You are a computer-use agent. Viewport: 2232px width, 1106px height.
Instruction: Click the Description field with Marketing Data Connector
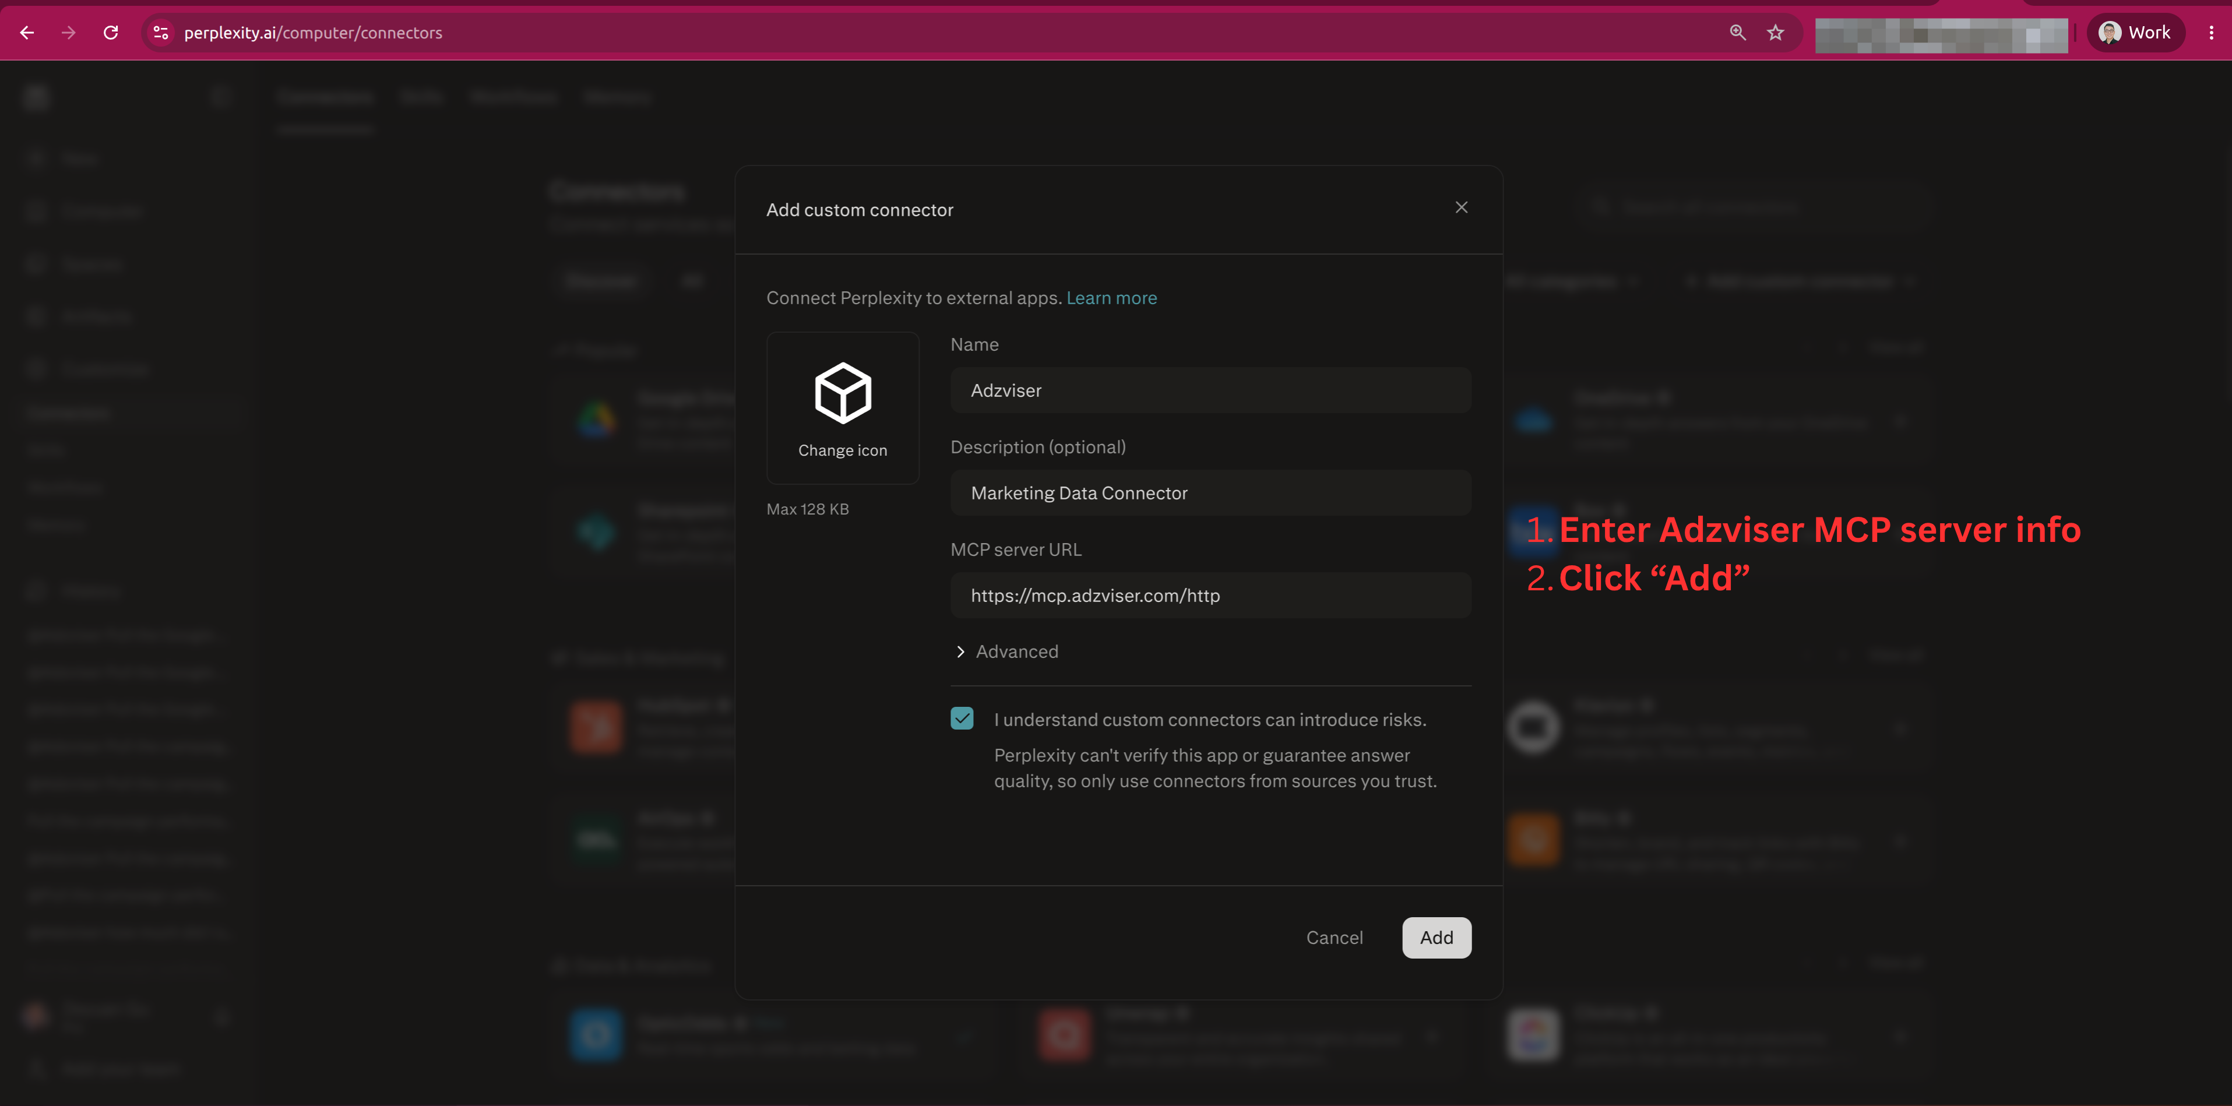[1210, 493]
